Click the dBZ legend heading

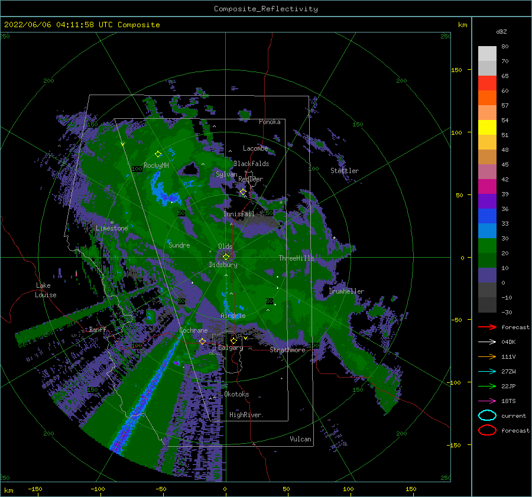[x=501, y=31]
